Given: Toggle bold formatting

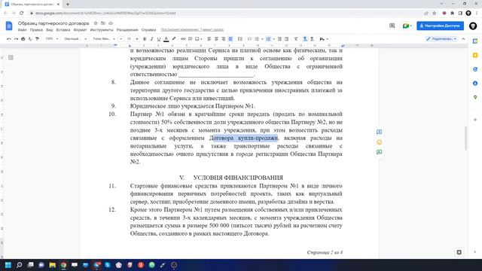Looking at the screenshot, I should click(x=145, y=39).
